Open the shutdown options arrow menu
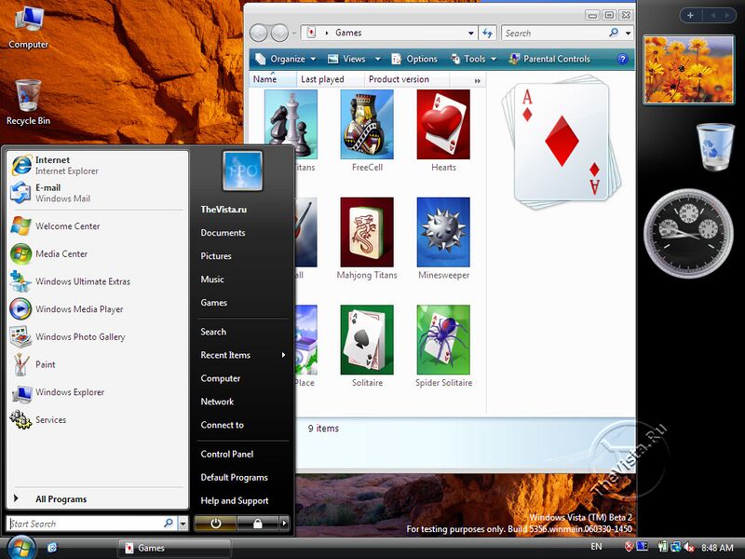Image resolution: width=745 pixels, height=559 pixels. (x=284, y=524)
